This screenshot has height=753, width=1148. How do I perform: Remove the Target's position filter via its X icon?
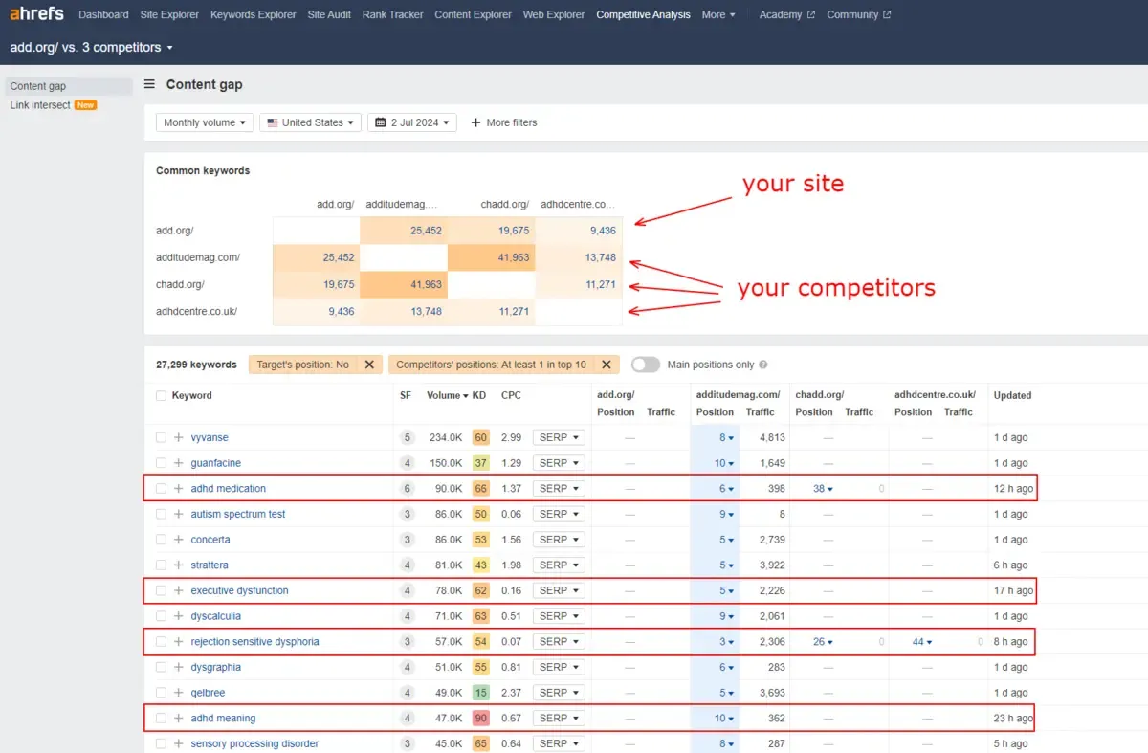click(x=369, y=365)
